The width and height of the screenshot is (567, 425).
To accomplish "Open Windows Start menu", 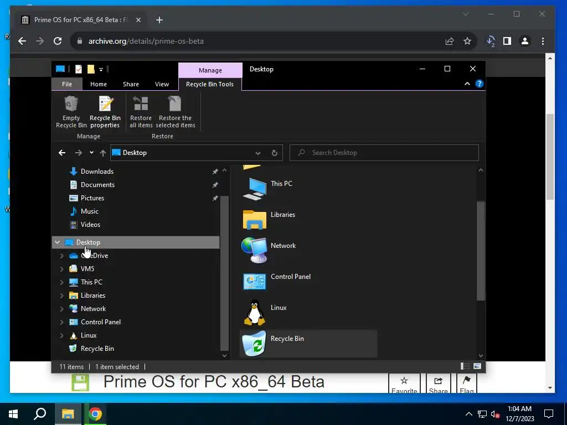I will point(13,414).
